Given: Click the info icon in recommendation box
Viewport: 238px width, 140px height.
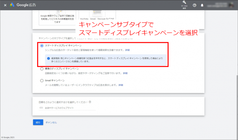Looking at the screenshot, I should coord(48,59).
